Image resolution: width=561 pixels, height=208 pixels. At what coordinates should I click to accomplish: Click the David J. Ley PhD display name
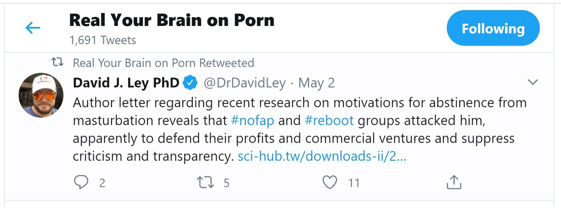point(126,83)
